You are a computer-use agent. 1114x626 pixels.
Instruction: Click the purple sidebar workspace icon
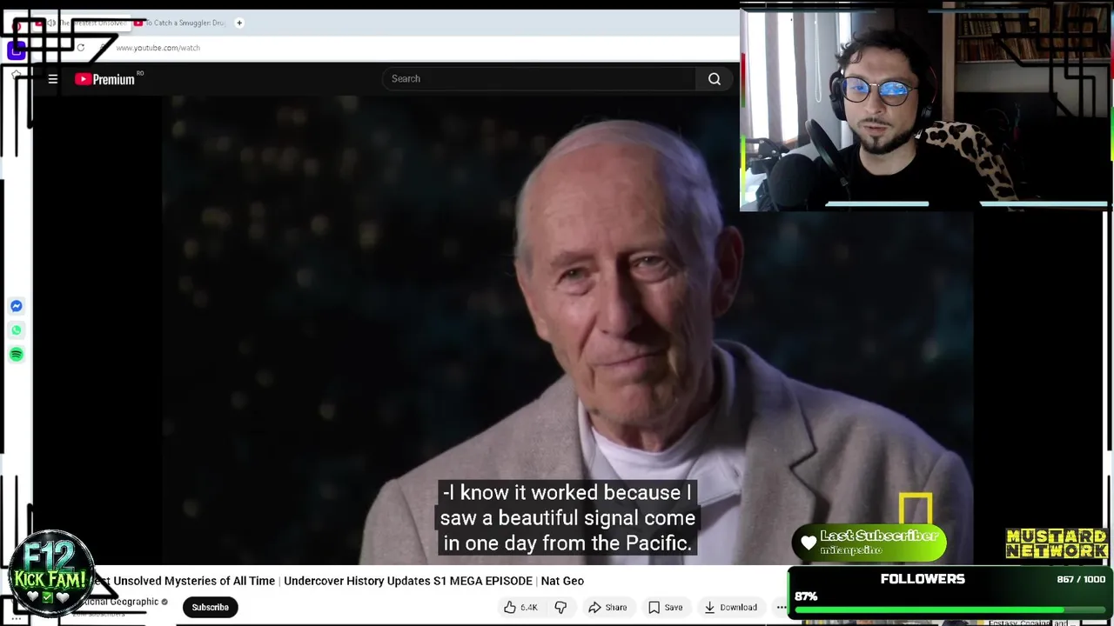pyautogui.click(x=16, y=50)
